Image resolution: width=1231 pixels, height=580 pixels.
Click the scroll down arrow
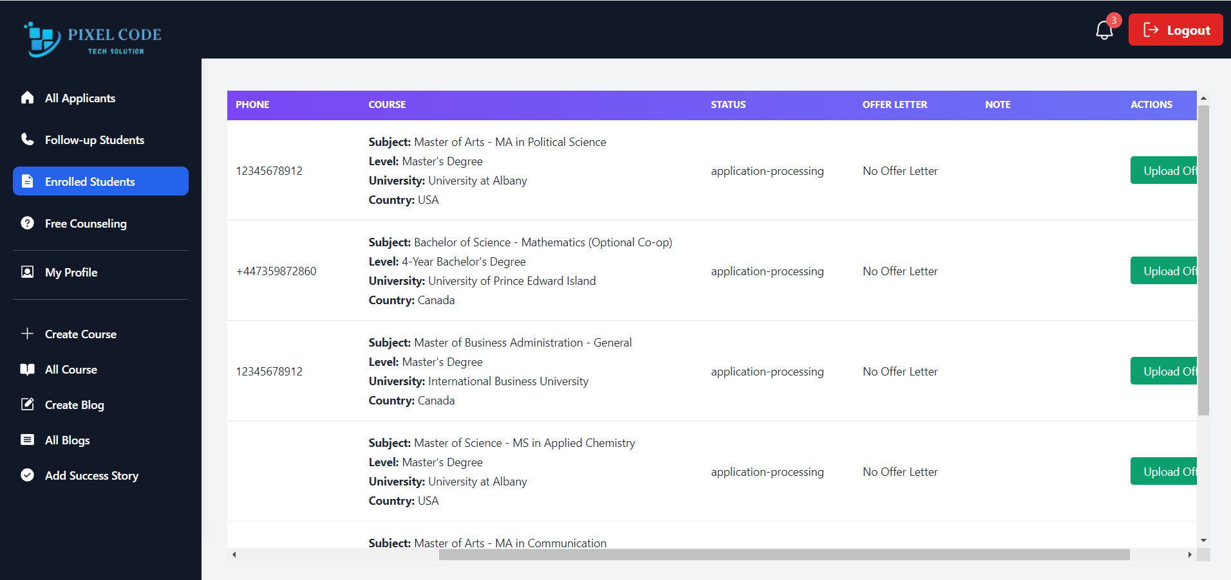pyautogui.click(x=1203, y=541)
